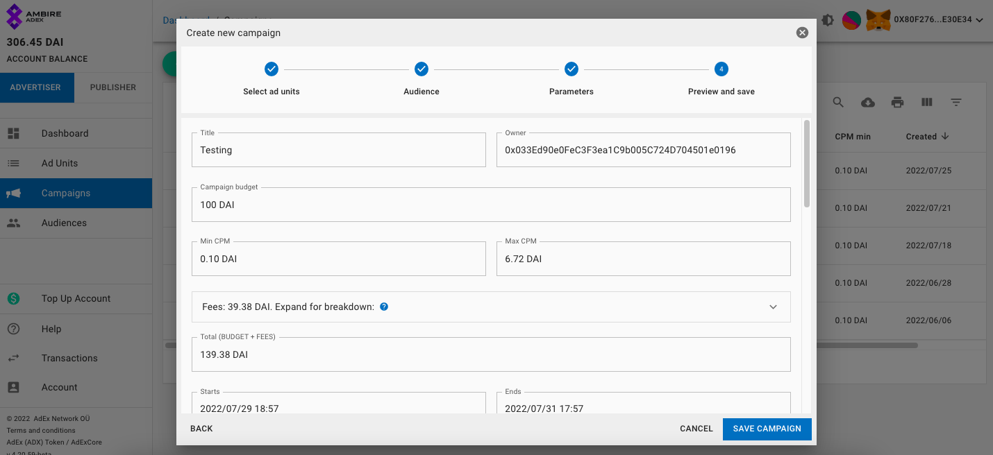Open the fees help question-mark icon
993x455 pixels.
[x=384, y=307]
